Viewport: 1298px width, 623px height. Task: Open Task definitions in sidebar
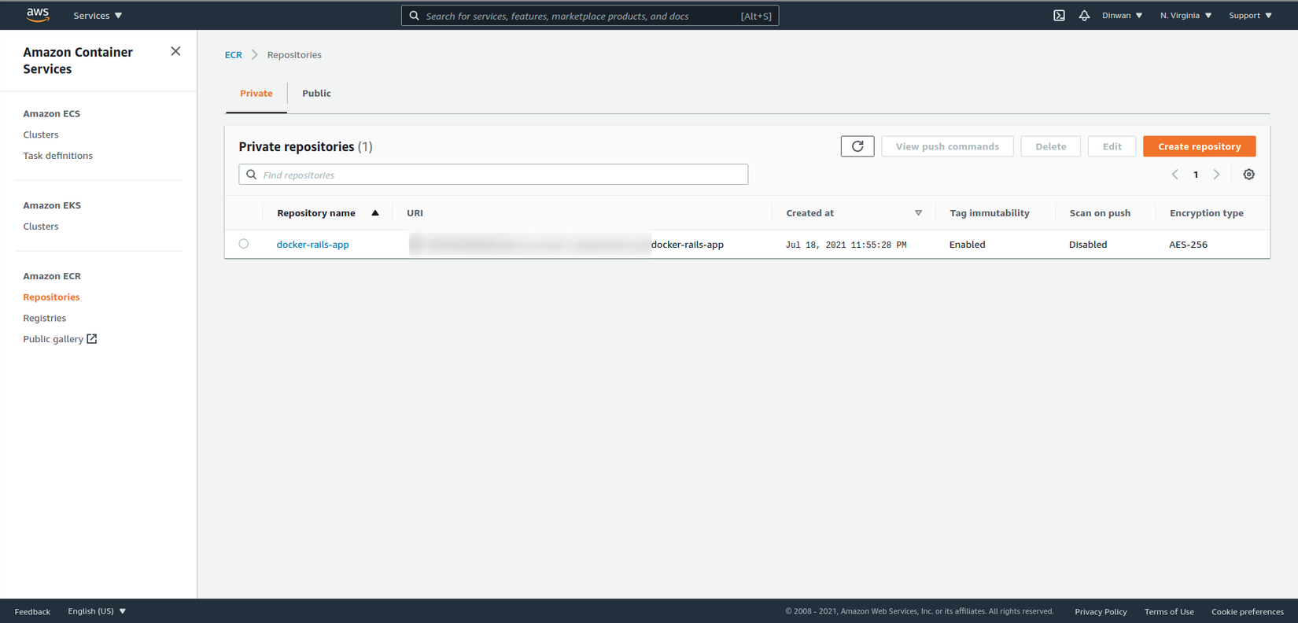pos(57,156)
